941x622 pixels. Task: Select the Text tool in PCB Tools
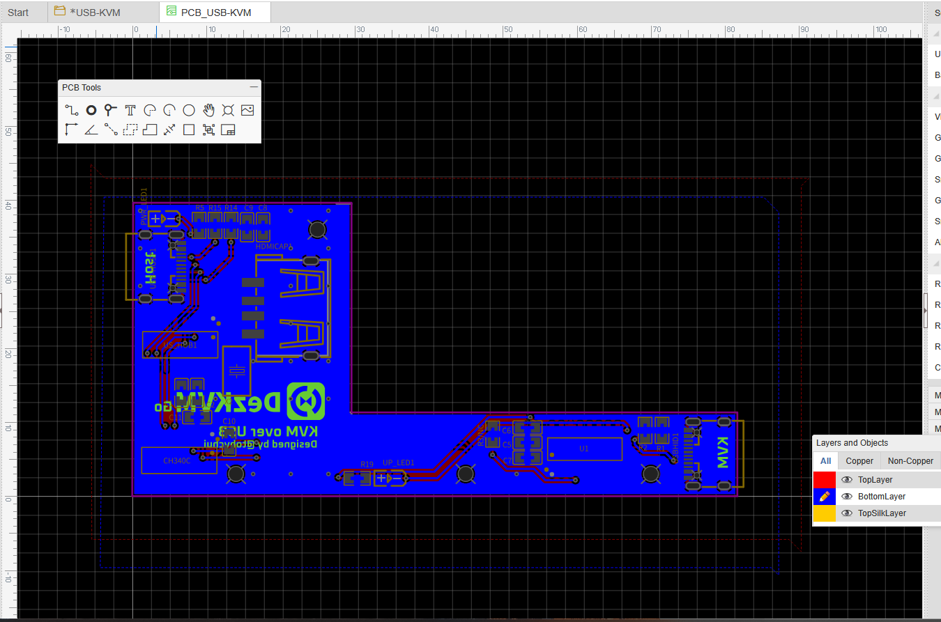(x=130, y=110)
